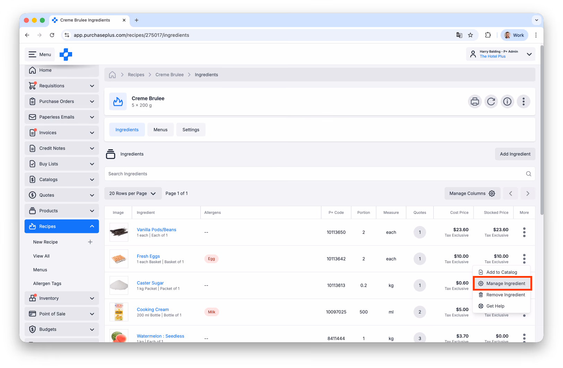Click the browser back arrow
Screen dimensions: 563x368
tap(27, 35)
